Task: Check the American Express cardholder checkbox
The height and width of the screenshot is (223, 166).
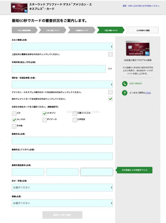Action: (110, 92)
